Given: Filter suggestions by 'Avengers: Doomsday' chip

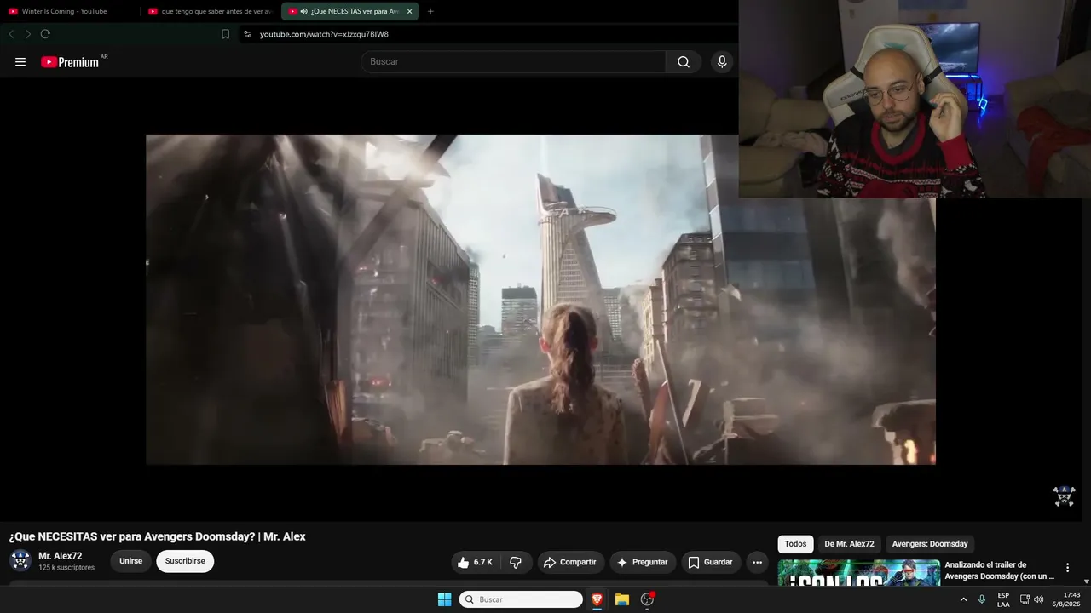Looking at the screenshot, I should pyautogui.click(x=930, y=544).
